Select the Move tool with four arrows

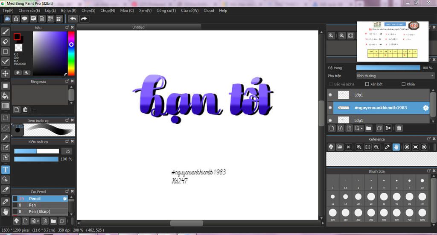(x=5, y=73)
